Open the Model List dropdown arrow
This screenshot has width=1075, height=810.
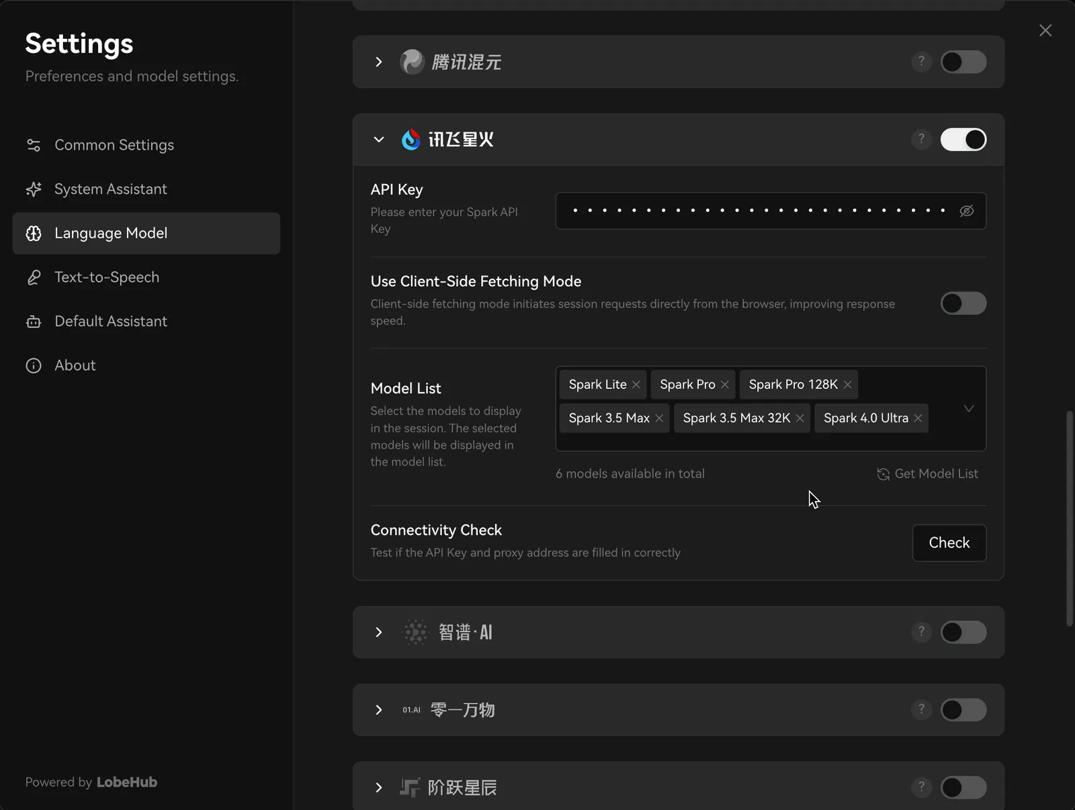969,408
